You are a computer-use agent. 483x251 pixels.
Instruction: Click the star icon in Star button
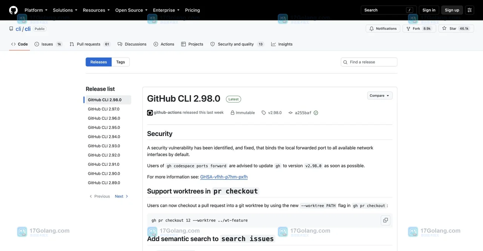pyautogui.click(x=444, y=28)
